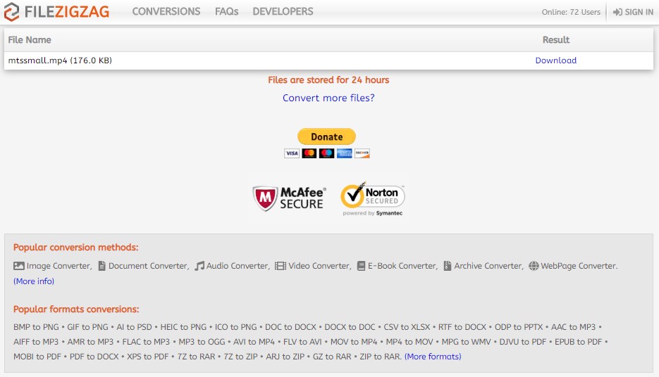
Task: Click the Video Converter film icon
Action: pyautogui.click(x=281, y=266)
